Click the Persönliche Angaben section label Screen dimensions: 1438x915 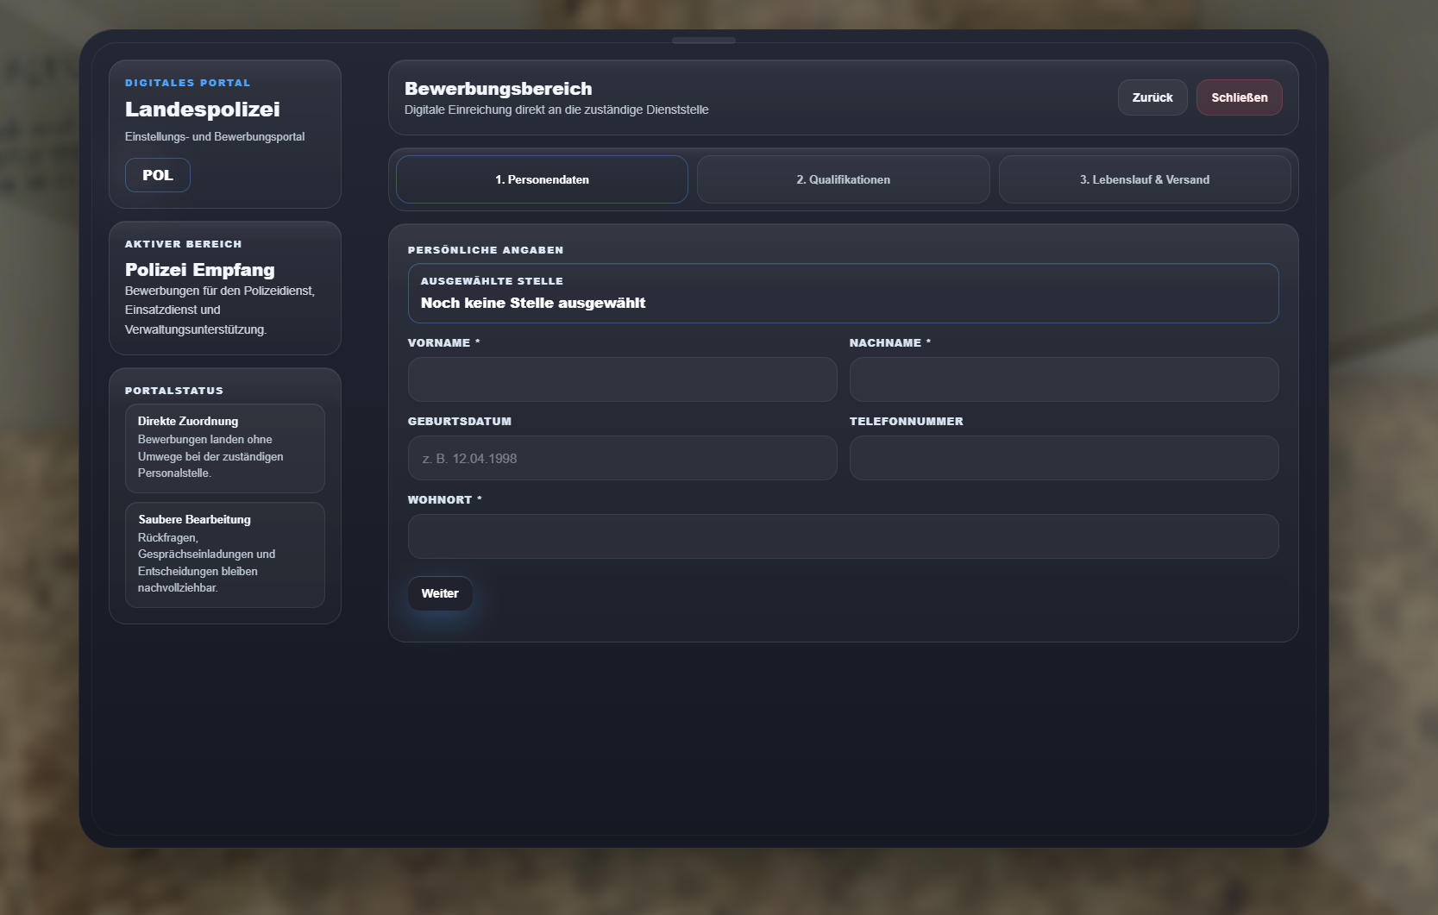point(486,250)
